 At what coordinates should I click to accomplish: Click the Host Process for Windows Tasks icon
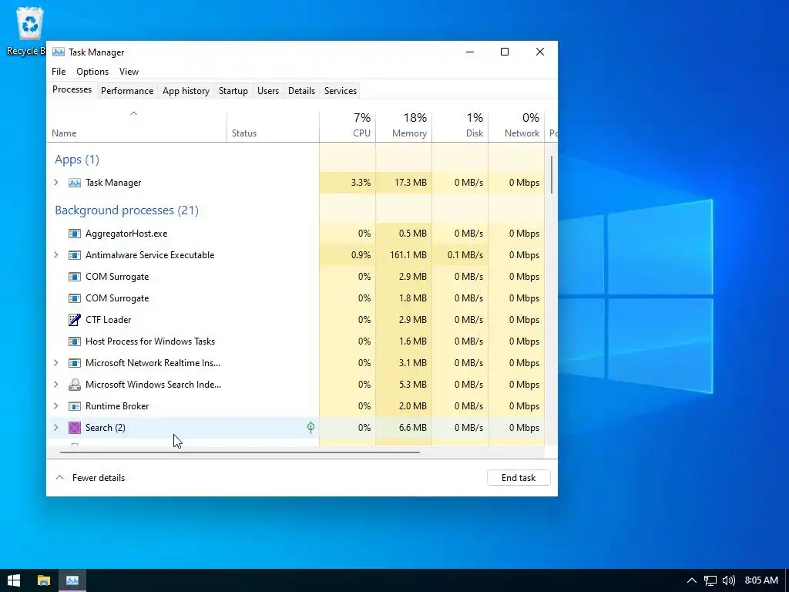75,341
